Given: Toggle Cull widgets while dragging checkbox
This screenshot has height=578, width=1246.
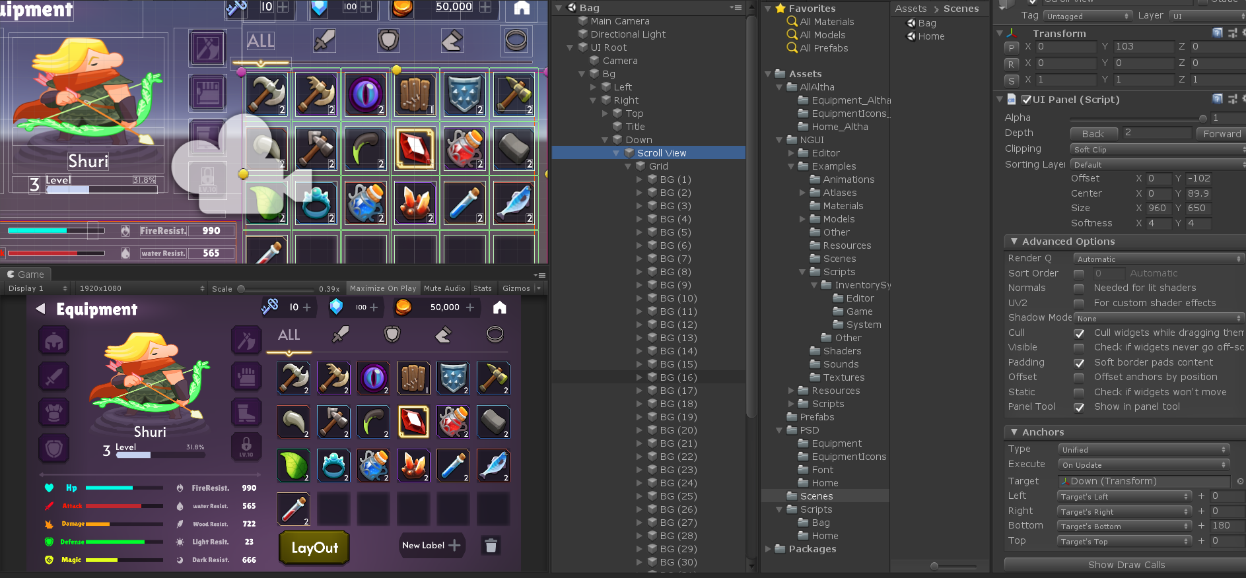Looking at the screenshot, I should [1078, 333].
